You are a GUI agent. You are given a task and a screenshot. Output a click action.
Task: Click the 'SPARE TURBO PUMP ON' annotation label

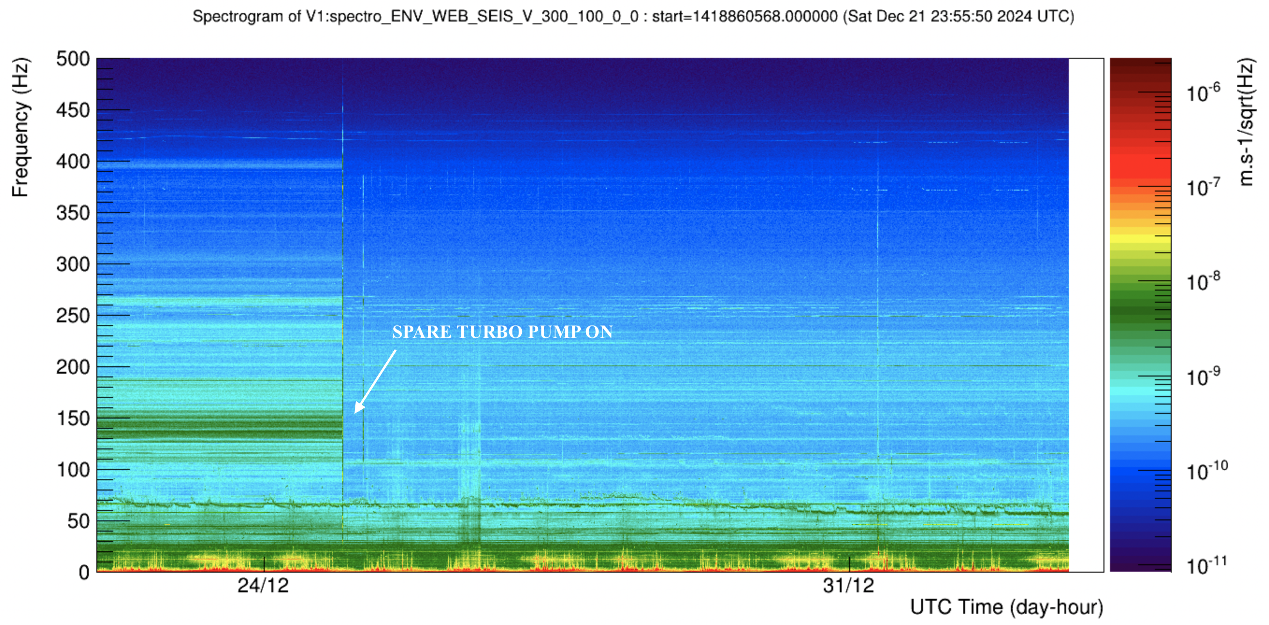pyautogui.click(x=502, y=332)
